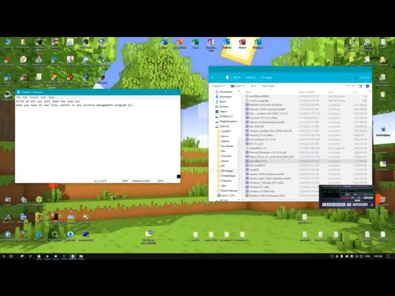This screenshot has width=395, height=296.
Task: Select the PowerPoint desktop shortcut
Action: tap(180, 44)
